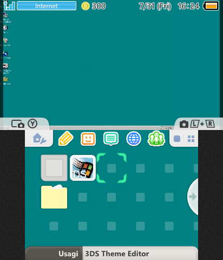Check the battery level icon
Image resolution: width=223 pixels, height=260 pixels.
(x=211, y=6)
